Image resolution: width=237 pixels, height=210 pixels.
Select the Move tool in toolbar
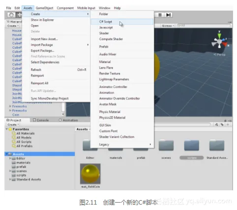[x=19, y=15]
